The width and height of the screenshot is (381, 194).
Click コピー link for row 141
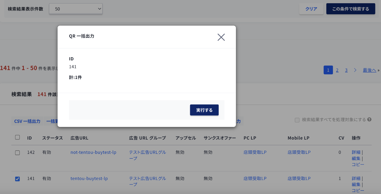pos(358,190)
